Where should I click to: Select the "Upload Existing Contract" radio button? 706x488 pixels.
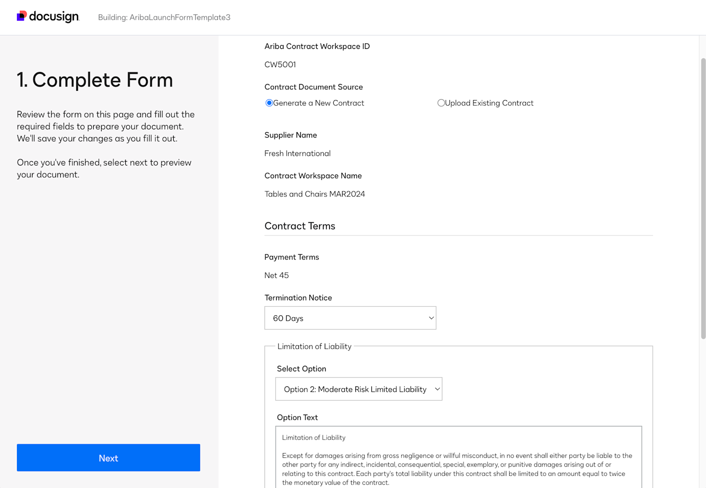[441, 102]
